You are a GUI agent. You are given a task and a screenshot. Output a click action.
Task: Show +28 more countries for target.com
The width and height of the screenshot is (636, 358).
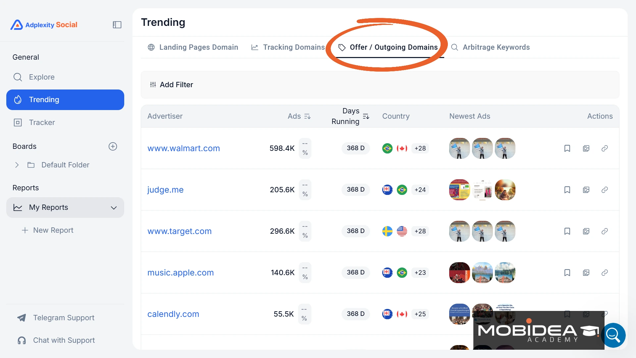420,231
